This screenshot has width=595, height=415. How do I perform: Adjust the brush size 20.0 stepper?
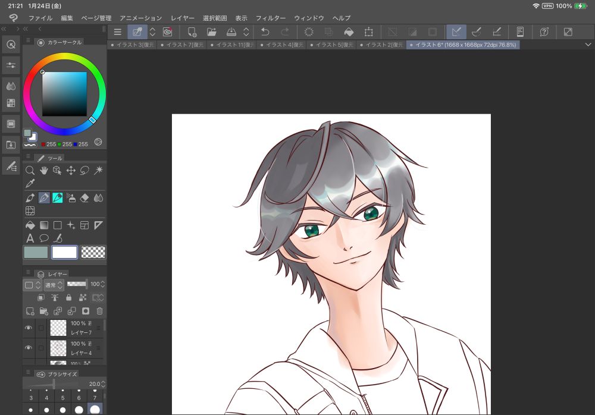[x=103, y=384]
